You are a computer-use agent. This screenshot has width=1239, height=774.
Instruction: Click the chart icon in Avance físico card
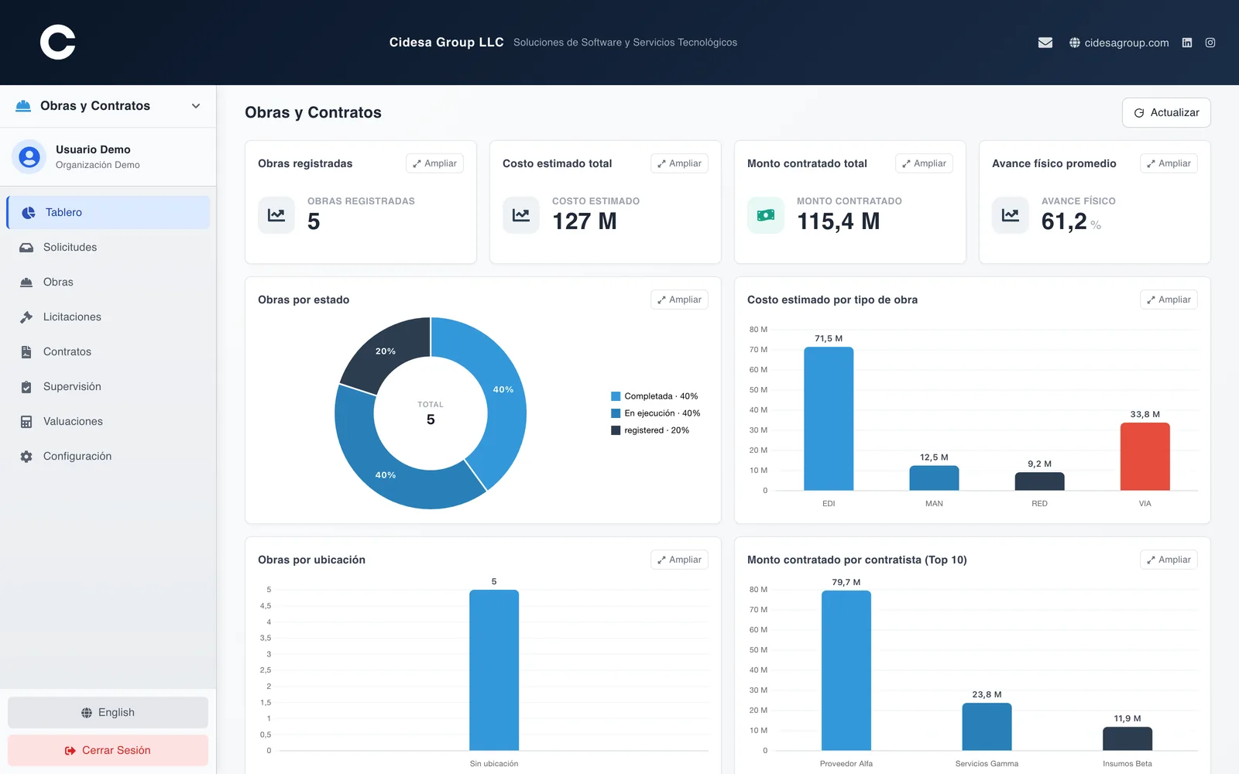pos(1011,215)
